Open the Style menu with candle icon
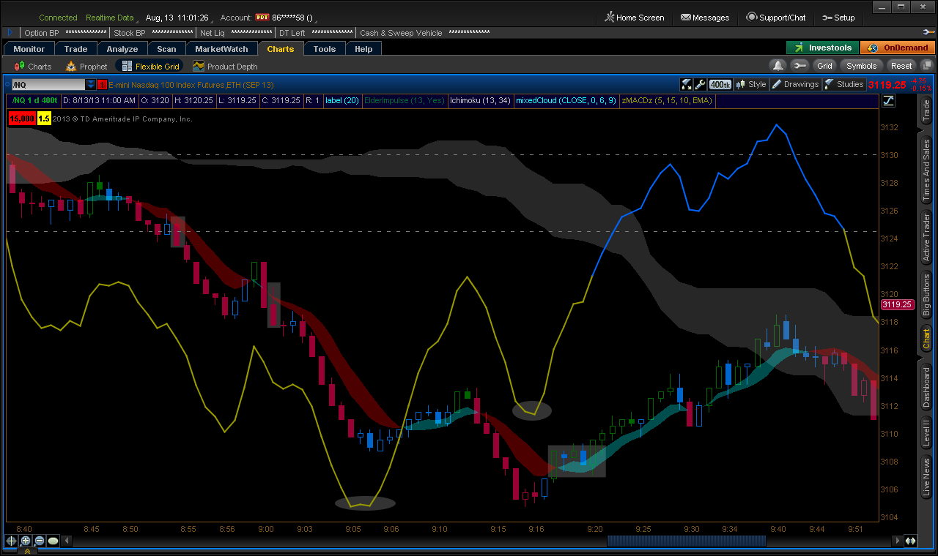938x556 pixels. (x=751, y=84)
